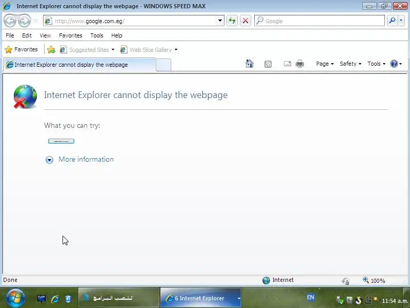
Task: Go forward with the Forward arrow button
Action: pyautogui.click(x=24, y=21)
